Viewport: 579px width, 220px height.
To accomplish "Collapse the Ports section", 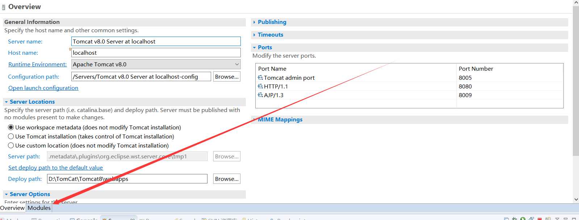I will (254, 47).
